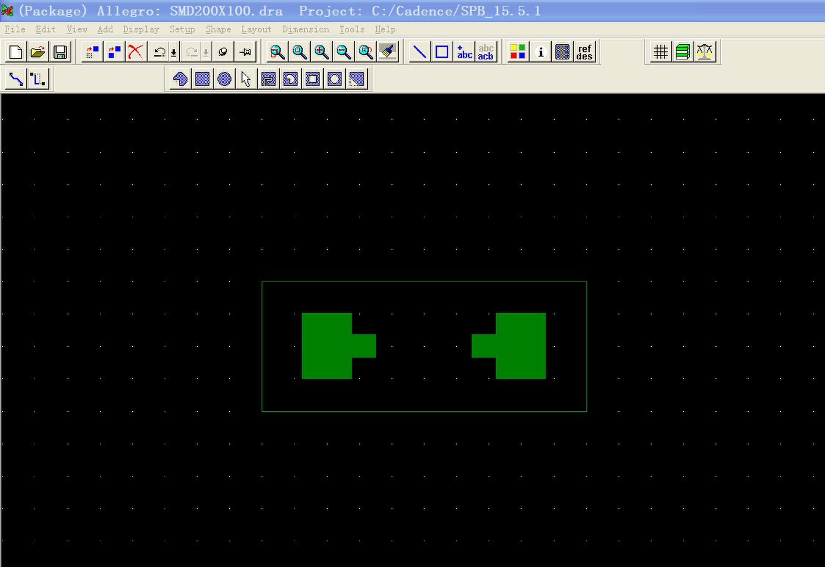Click the left green pad shape
This screenshot has height=567, width=825.
tap(327, 346)
